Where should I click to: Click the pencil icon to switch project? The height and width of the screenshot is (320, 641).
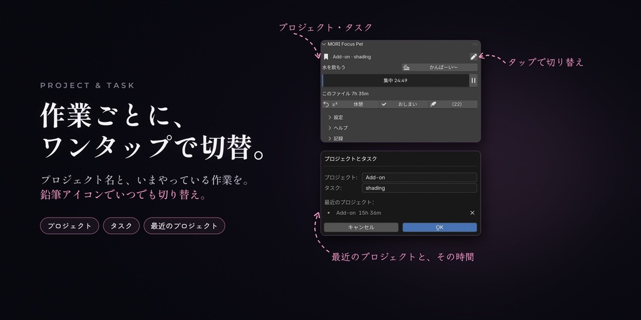(473, 57)
